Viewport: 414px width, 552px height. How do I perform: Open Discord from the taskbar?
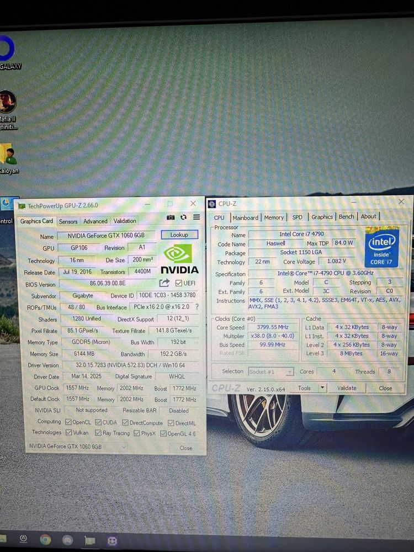coord(67,540)
